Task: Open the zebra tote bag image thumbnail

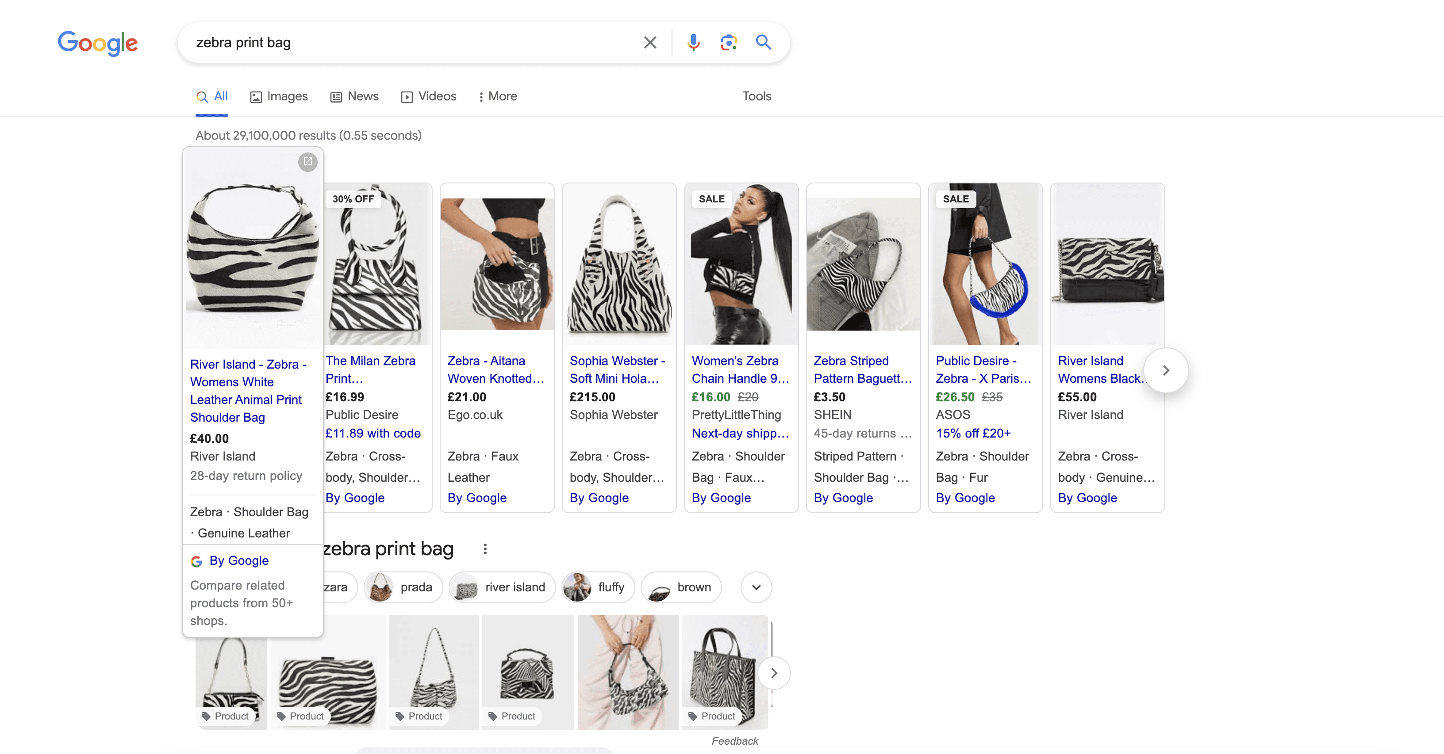Action: click(725, 672)
